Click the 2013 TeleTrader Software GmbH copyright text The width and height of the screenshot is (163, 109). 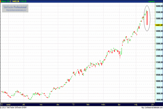[17, 107]
